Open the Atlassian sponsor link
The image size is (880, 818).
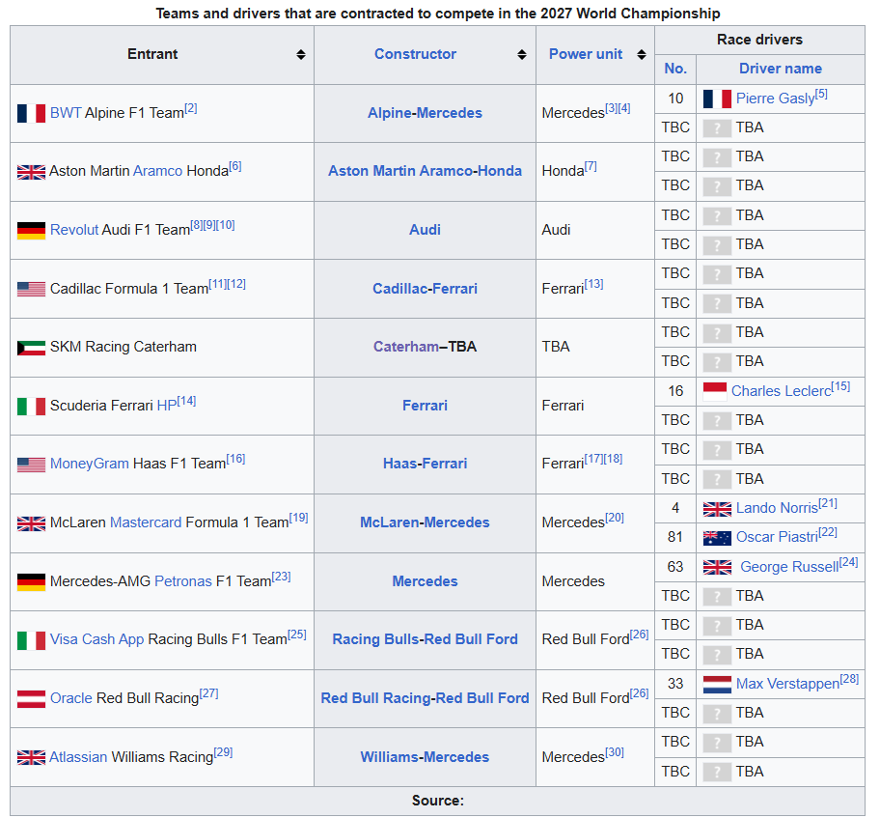click(78, 757)
